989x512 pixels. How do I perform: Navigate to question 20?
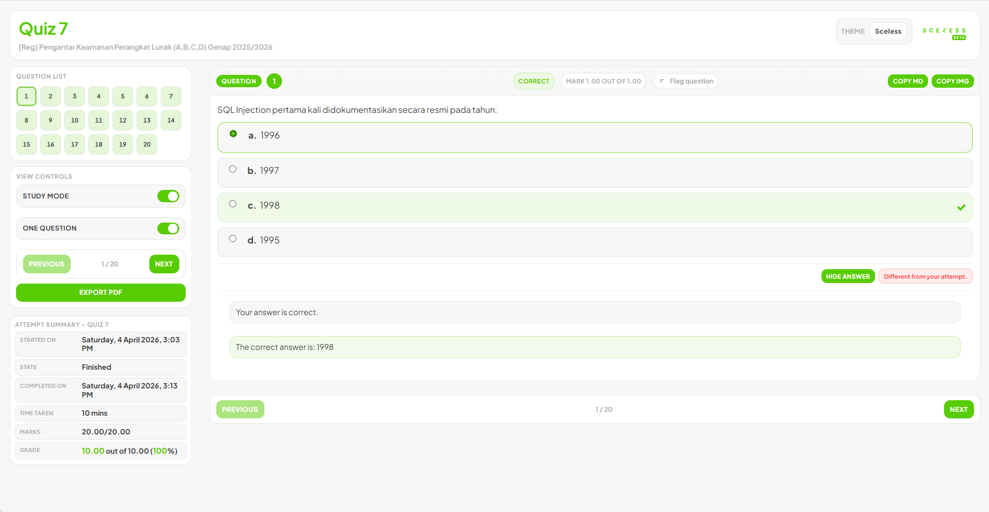[147, 144]
